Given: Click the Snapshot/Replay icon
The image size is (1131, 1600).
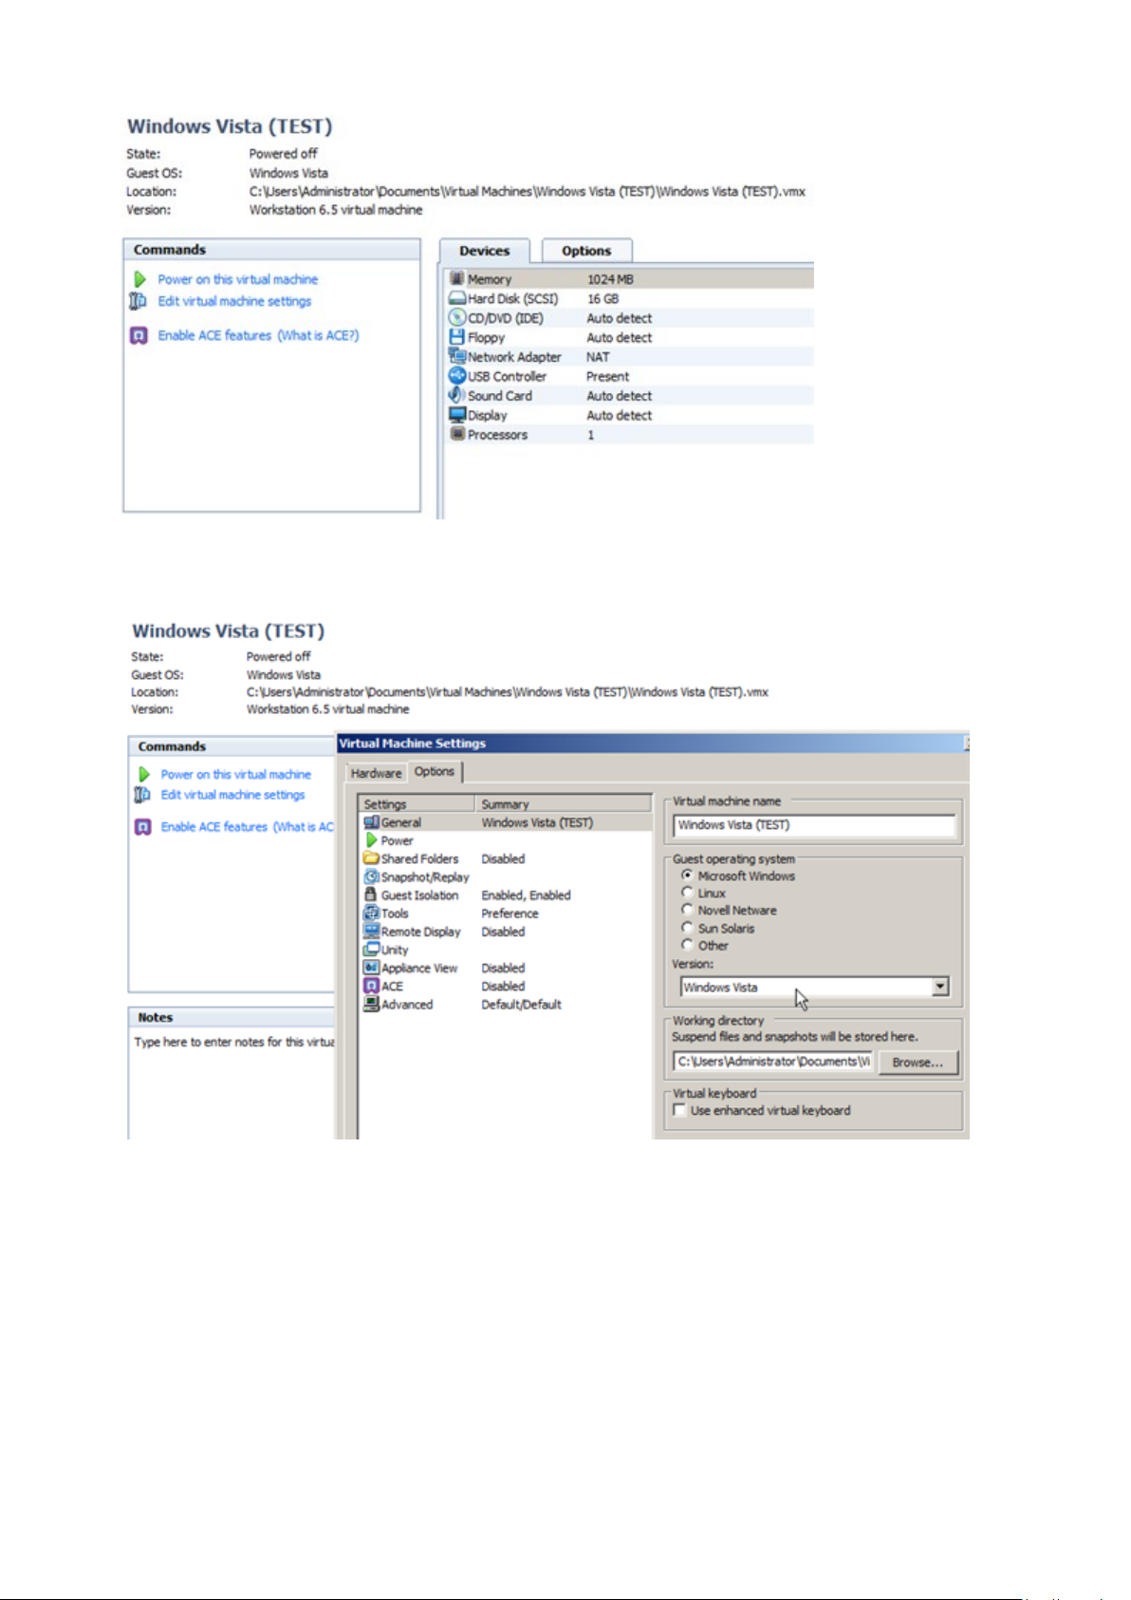Looking at the screenshot, I should click(x=372, y=876).
